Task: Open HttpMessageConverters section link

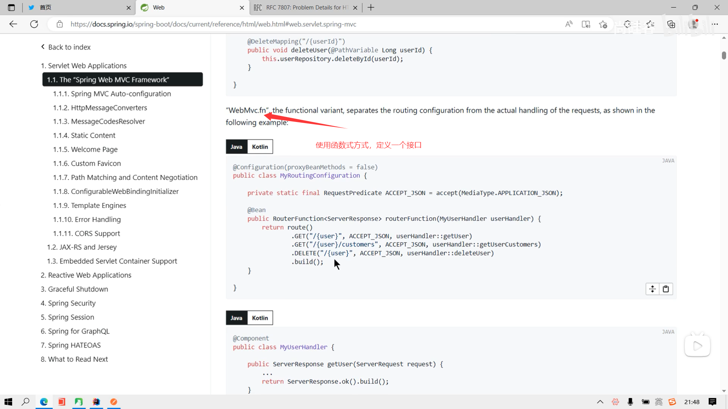Action: click(x=109, y=108)
